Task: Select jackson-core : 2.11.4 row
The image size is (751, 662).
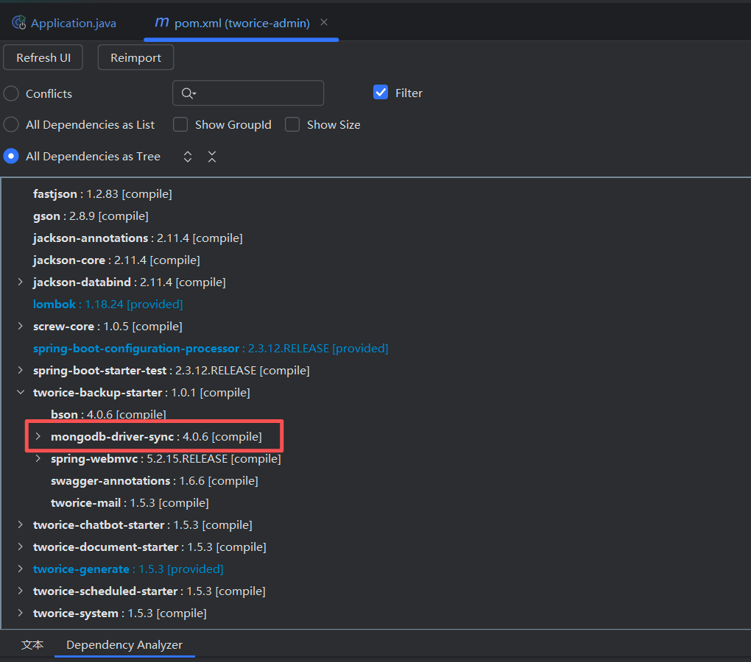Action: tap(116, 260)
